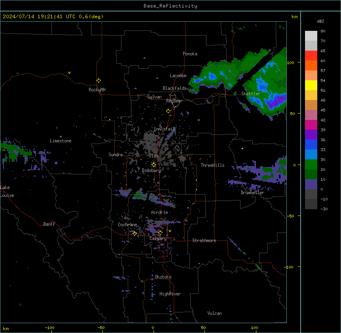The image size is (341, 333).
Task: Click the yellow marker above Calgary
Action: [160, 233]
